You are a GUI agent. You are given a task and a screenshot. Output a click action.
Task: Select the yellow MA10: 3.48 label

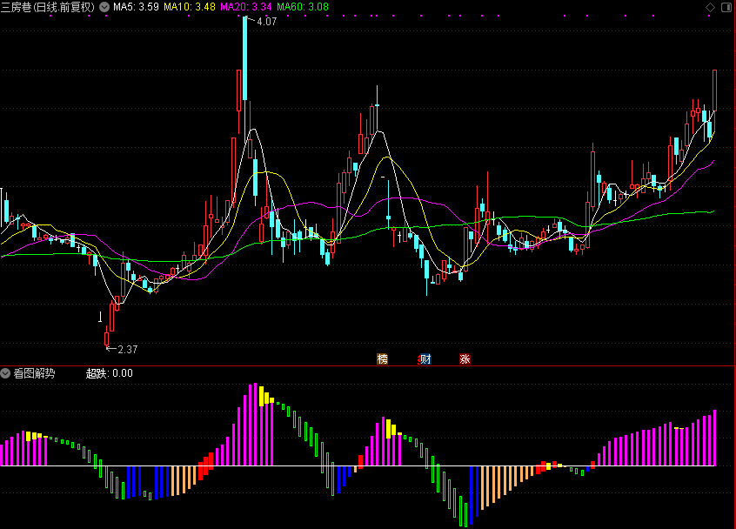point(190,7)
